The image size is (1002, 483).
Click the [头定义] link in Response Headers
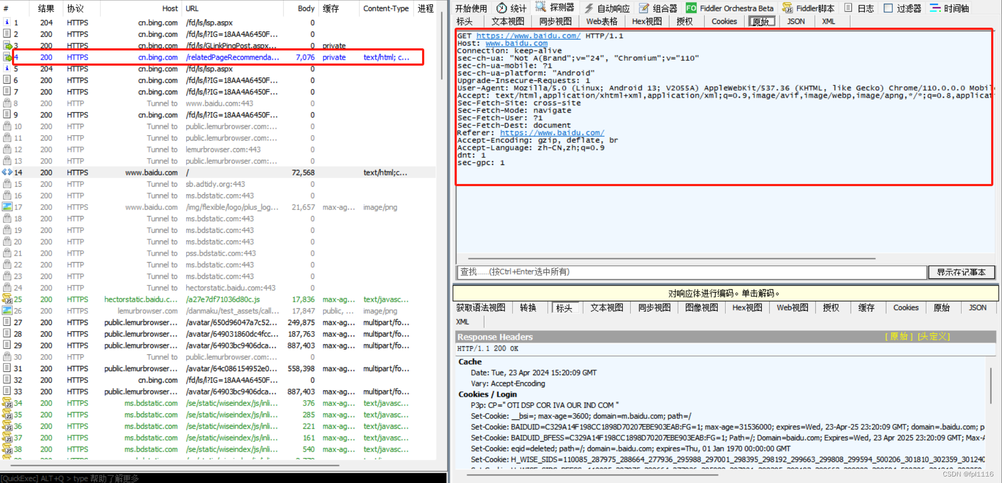(934, 336)
